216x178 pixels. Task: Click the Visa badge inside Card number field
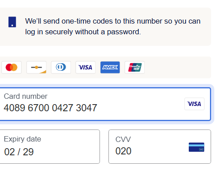click(195, 104)
